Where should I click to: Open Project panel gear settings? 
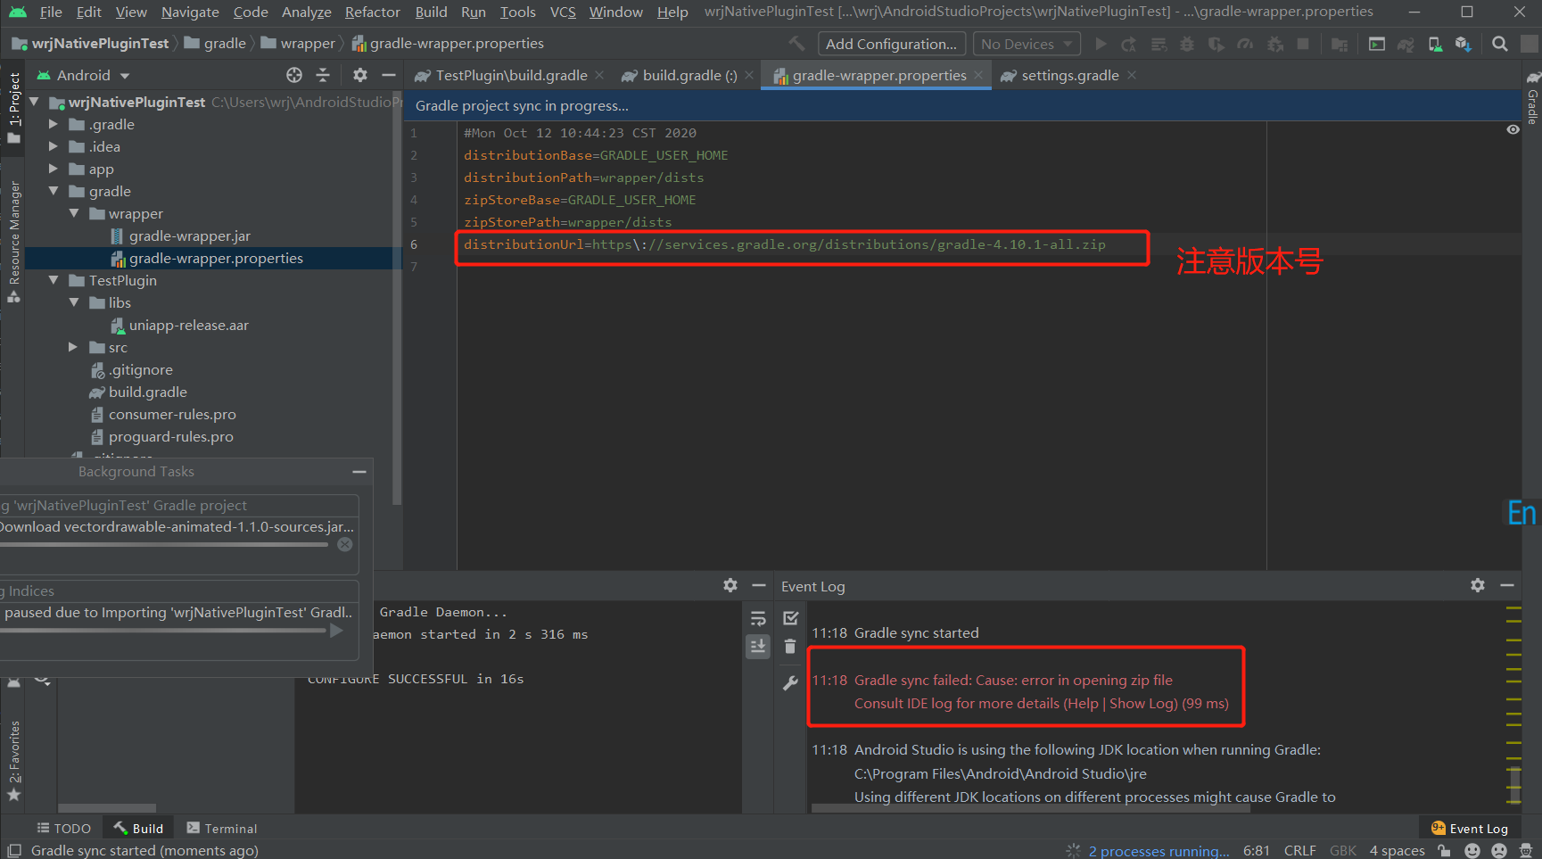(360, 75)
